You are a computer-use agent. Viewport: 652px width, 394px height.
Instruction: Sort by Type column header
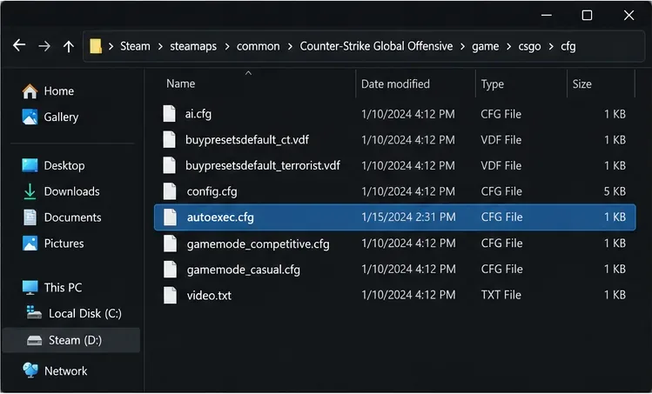click(x=493, y=84)
